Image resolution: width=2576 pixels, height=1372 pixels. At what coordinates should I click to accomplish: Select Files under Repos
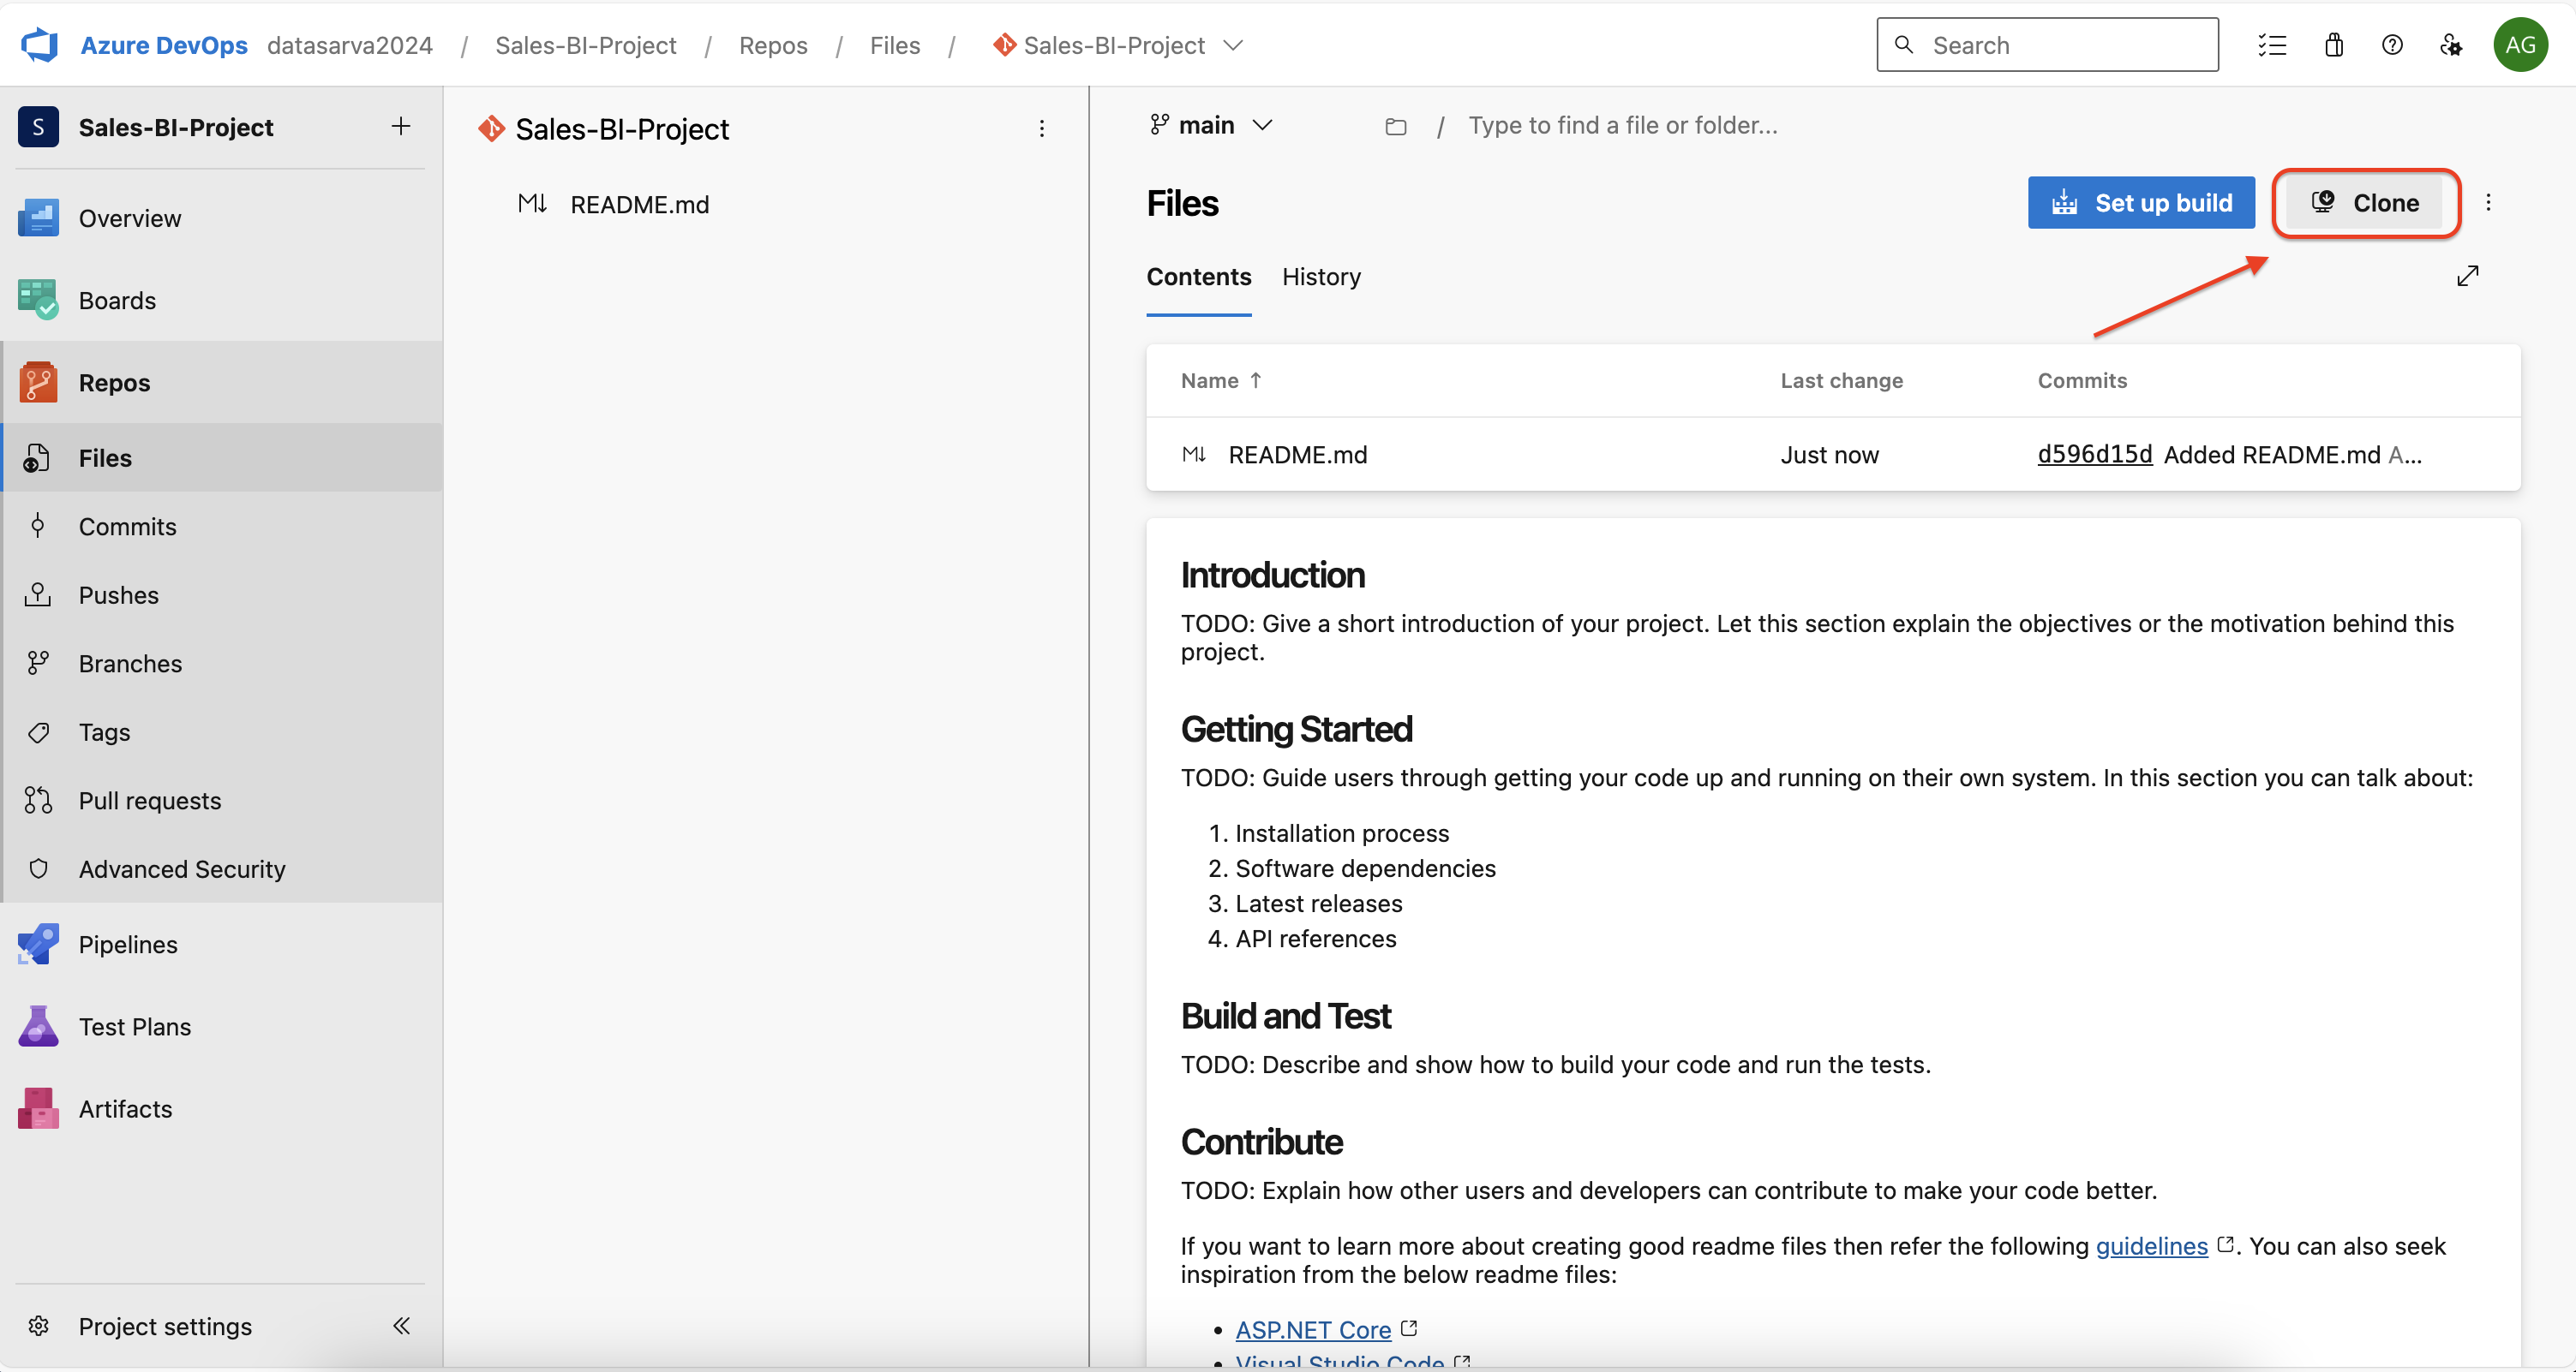[x=221, y=457]
